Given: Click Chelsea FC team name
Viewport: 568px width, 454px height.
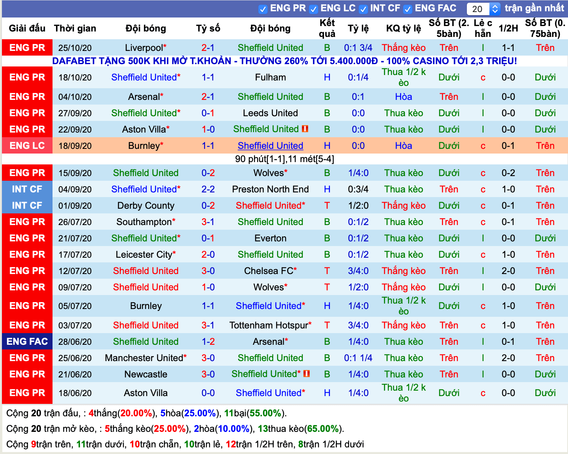Looking at the screenshot, I should [269, 271].
